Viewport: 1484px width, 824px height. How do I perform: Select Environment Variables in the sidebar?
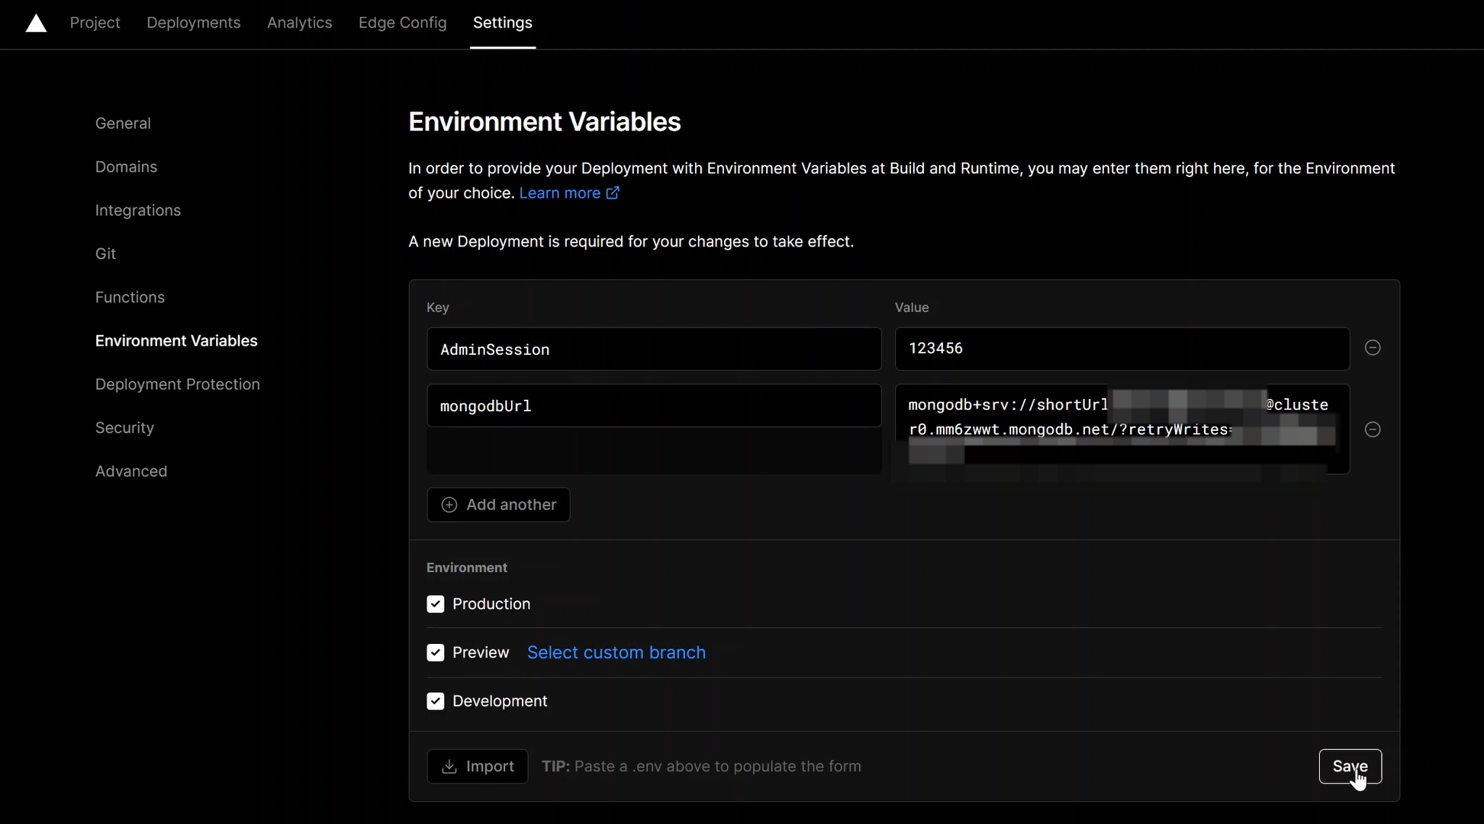(x=176, y=341)
